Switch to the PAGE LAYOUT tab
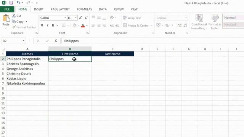 (60, 9)
